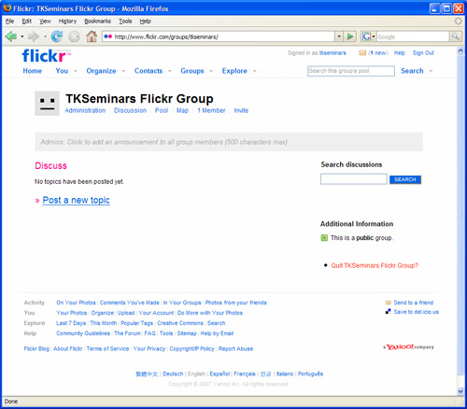
Task: Click the forward arrow navigation button
Action: [x=34, y=36]
